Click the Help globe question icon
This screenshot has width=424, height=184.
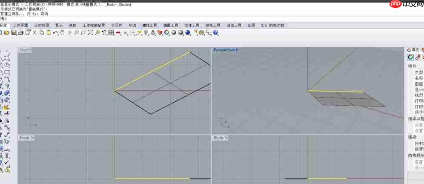215,32
